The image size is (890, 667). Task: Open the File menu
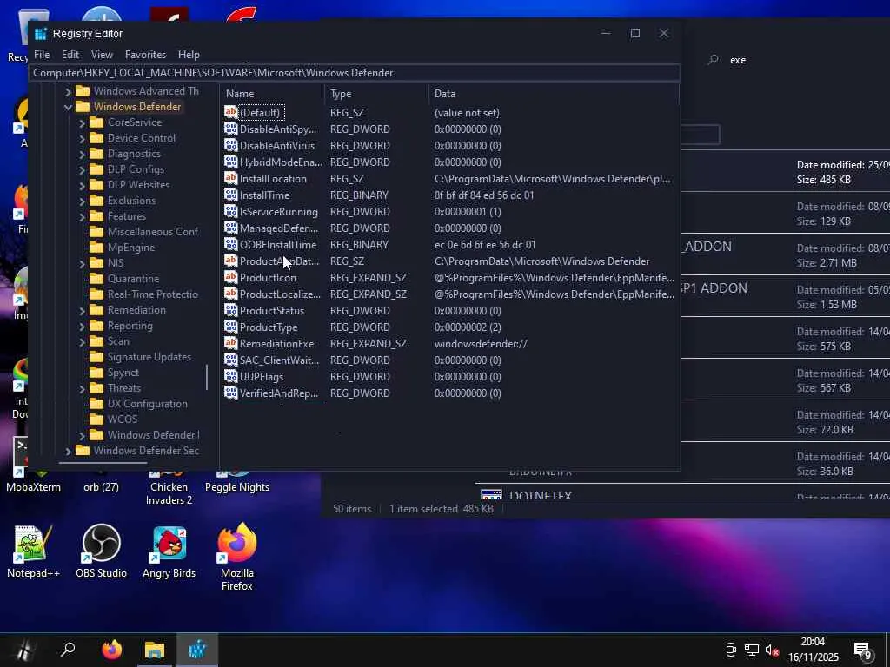click(42, 55)
